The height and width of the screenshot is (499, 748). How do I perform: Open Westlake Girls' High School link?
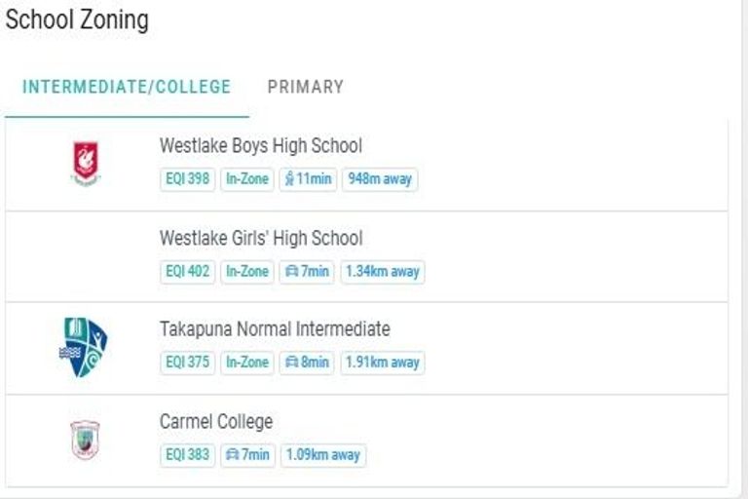click(260, 238)
